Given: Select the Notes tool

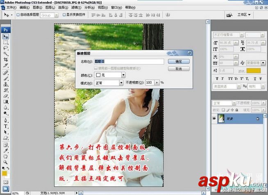Looking at the screenshot, I should click(6, 145).
